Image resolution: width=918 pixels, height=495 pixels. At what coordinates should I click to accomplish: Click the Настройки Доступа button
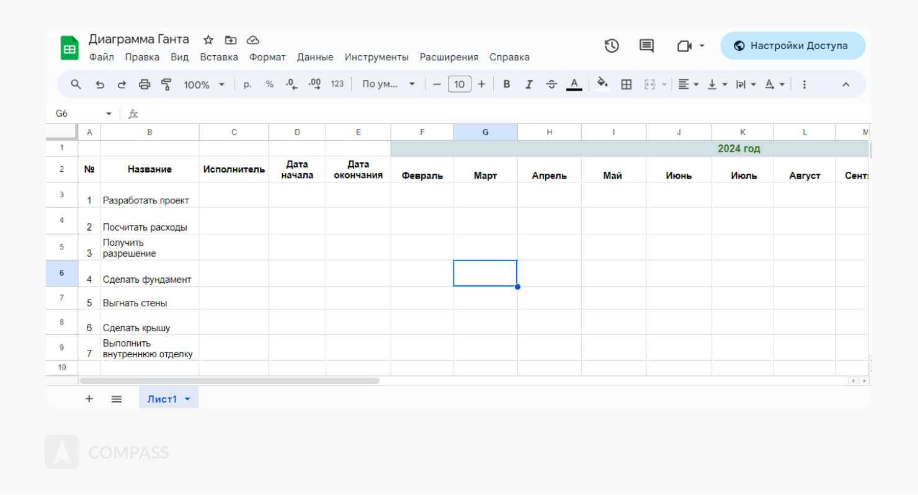792,46
